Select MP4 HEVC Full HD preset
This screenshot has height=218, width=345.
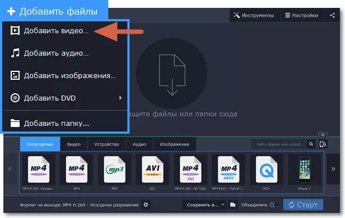[229, 170]
